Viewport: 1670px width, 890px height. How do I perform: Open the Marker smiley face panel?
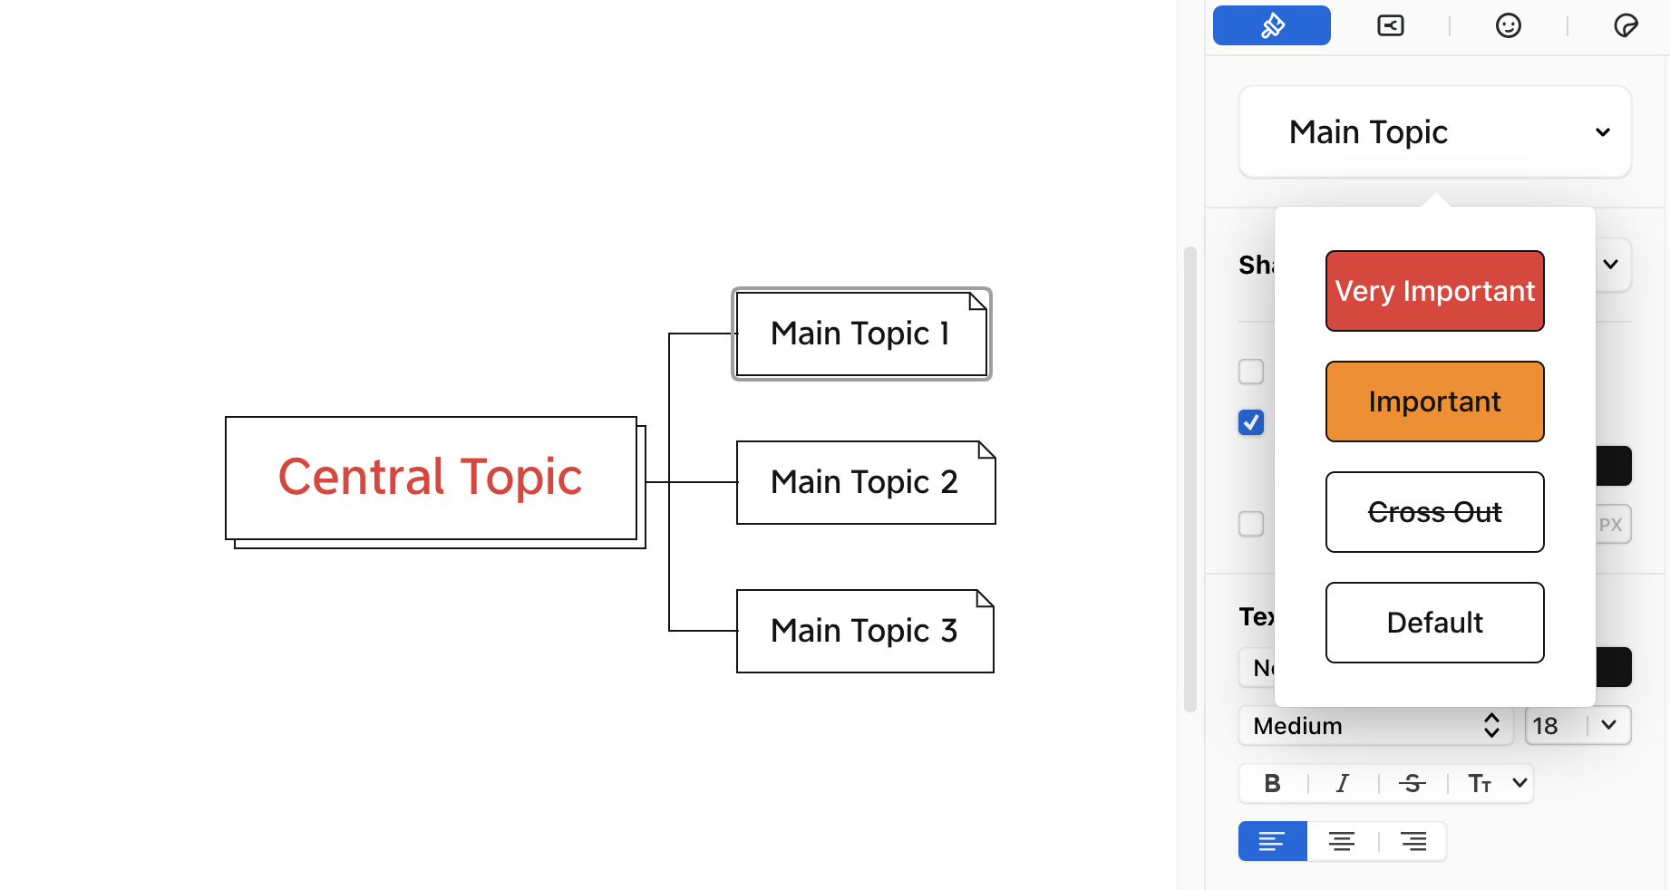1508,25
